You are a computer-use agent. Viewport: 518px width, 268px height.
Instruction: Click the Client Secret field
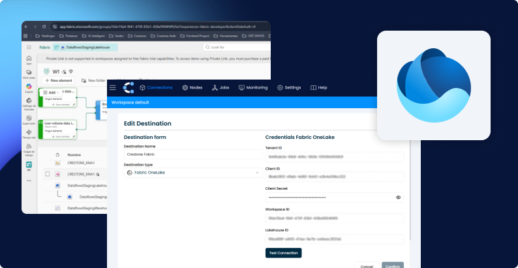click(x=334, y=198)
